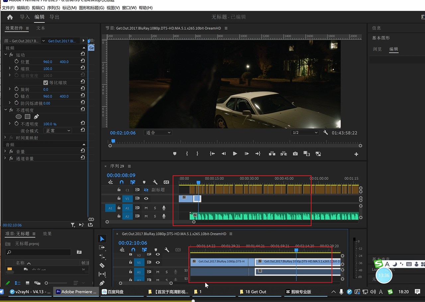Open the 适合 zoom level dropdown
The image size is (425, 302).
click(158, 133)
